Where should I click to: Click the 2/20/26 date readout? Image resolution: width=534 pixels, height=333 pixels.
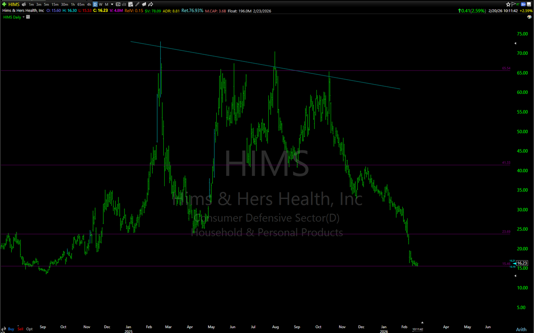pyautogui.click(x=495, y=11)
